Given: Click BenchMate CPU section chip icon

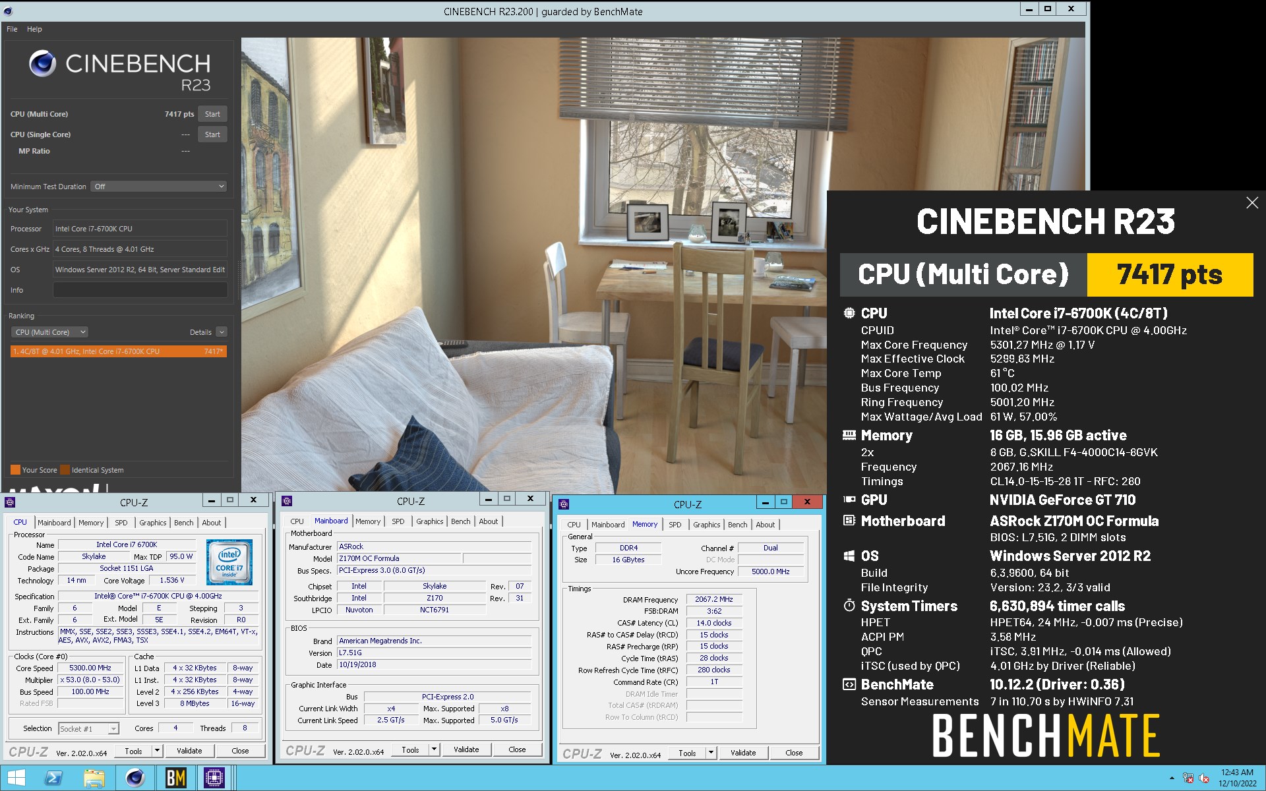Looking at the screenshot, I should click(x=849, y=313).
